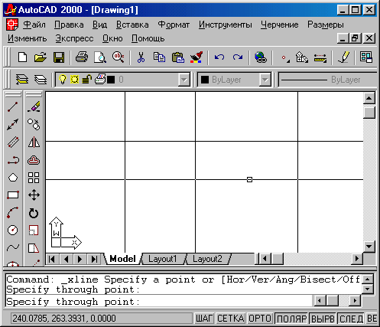
Task: Jump to first layout tab arrow
Action: [52, 259]
